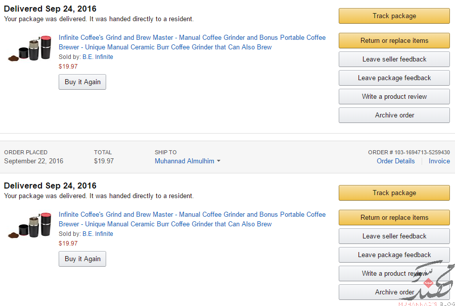
Task: Buy it Again for the second item
Action: [x=82, y=259]
